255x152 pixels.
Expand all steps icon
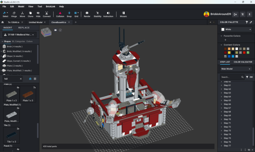coord(245,150)
